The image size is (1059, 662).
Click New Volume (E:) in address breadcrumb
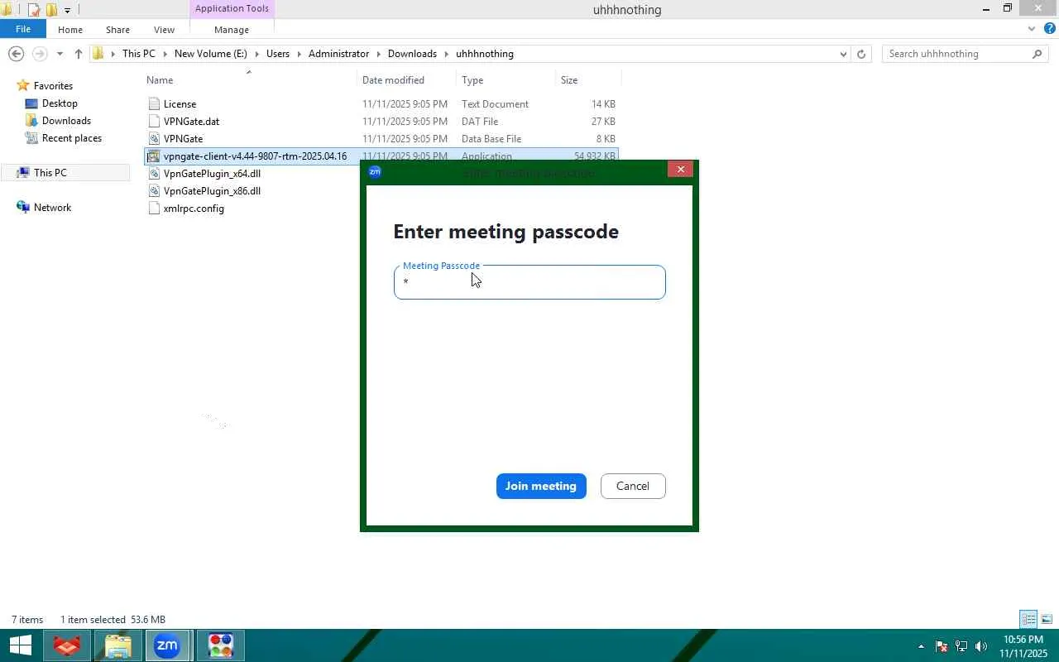coord(210,54)
